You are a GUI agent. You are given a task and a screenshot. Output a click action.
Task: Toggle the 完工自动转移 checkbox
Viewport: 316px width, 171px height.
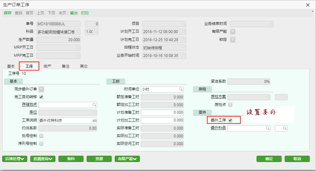point(41,97)
